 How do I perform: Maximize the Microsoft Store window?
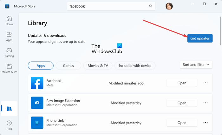[204, 4]
